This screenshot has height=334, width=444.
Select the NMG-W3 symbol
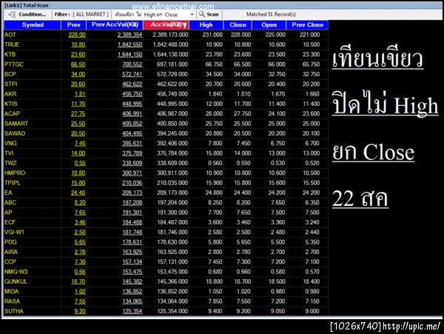point(16,272)
